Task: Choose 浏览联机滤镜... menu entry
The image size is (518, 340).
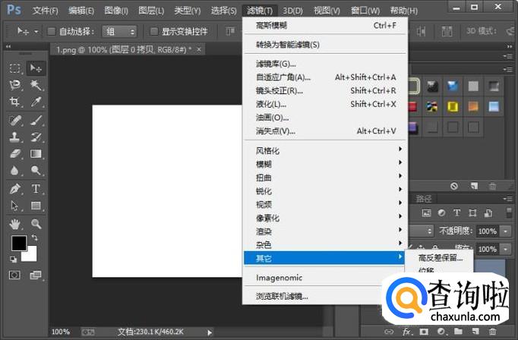Action: [325, 297]
